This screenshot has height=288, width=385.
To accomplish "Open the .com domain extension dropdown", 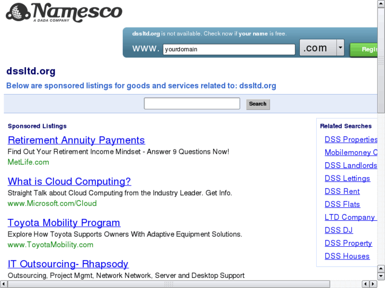I will 321,48.
